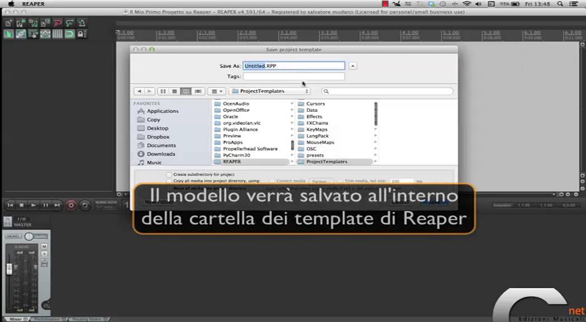The image size is (586, 322).
Task: Toggle envelope points move icon
Action: [x=45, y=34]
